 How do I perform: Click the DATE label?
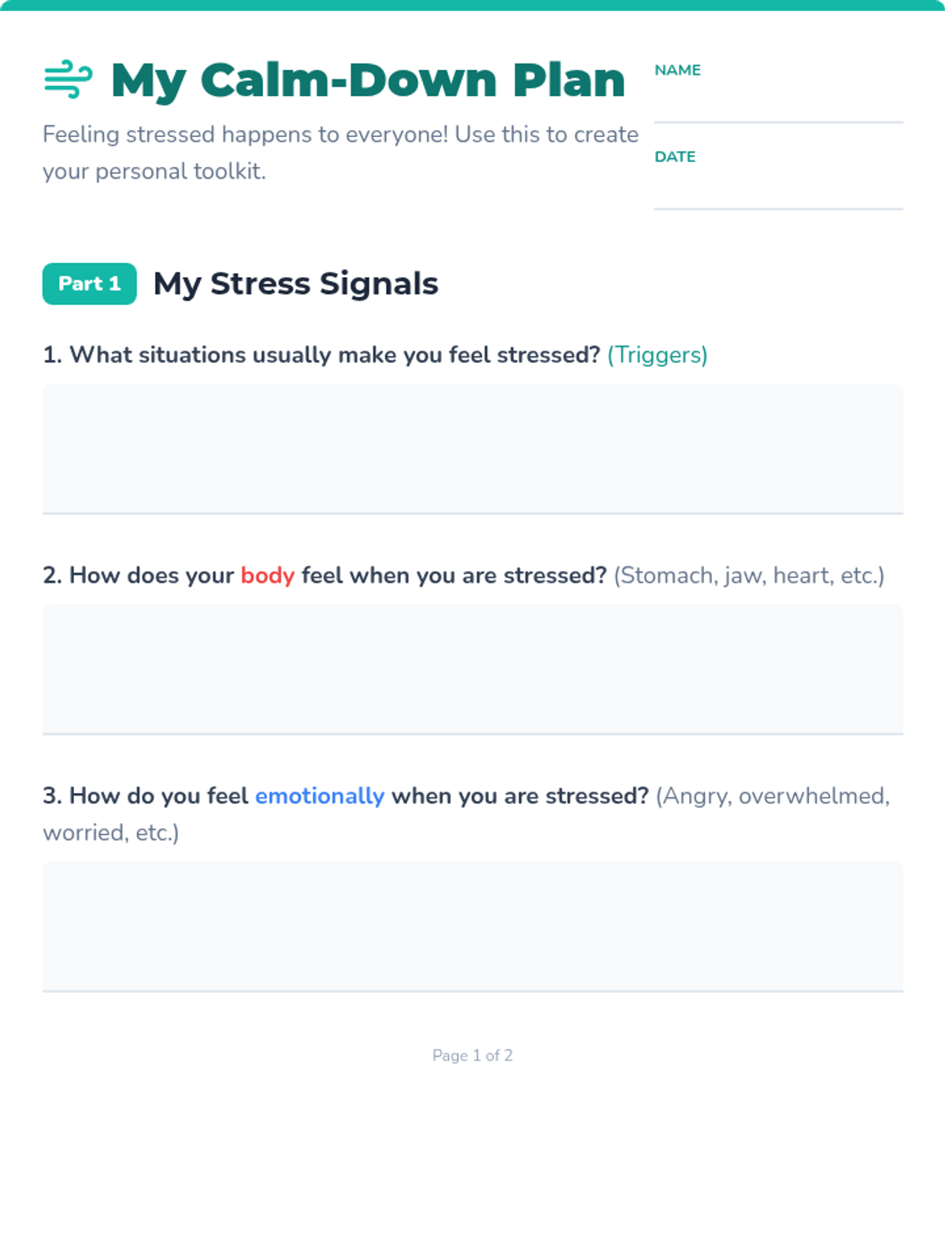pyautogui.click(x=675, y=157)
